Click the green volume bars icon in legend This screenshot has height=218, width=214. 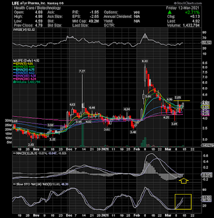point(13,82)
